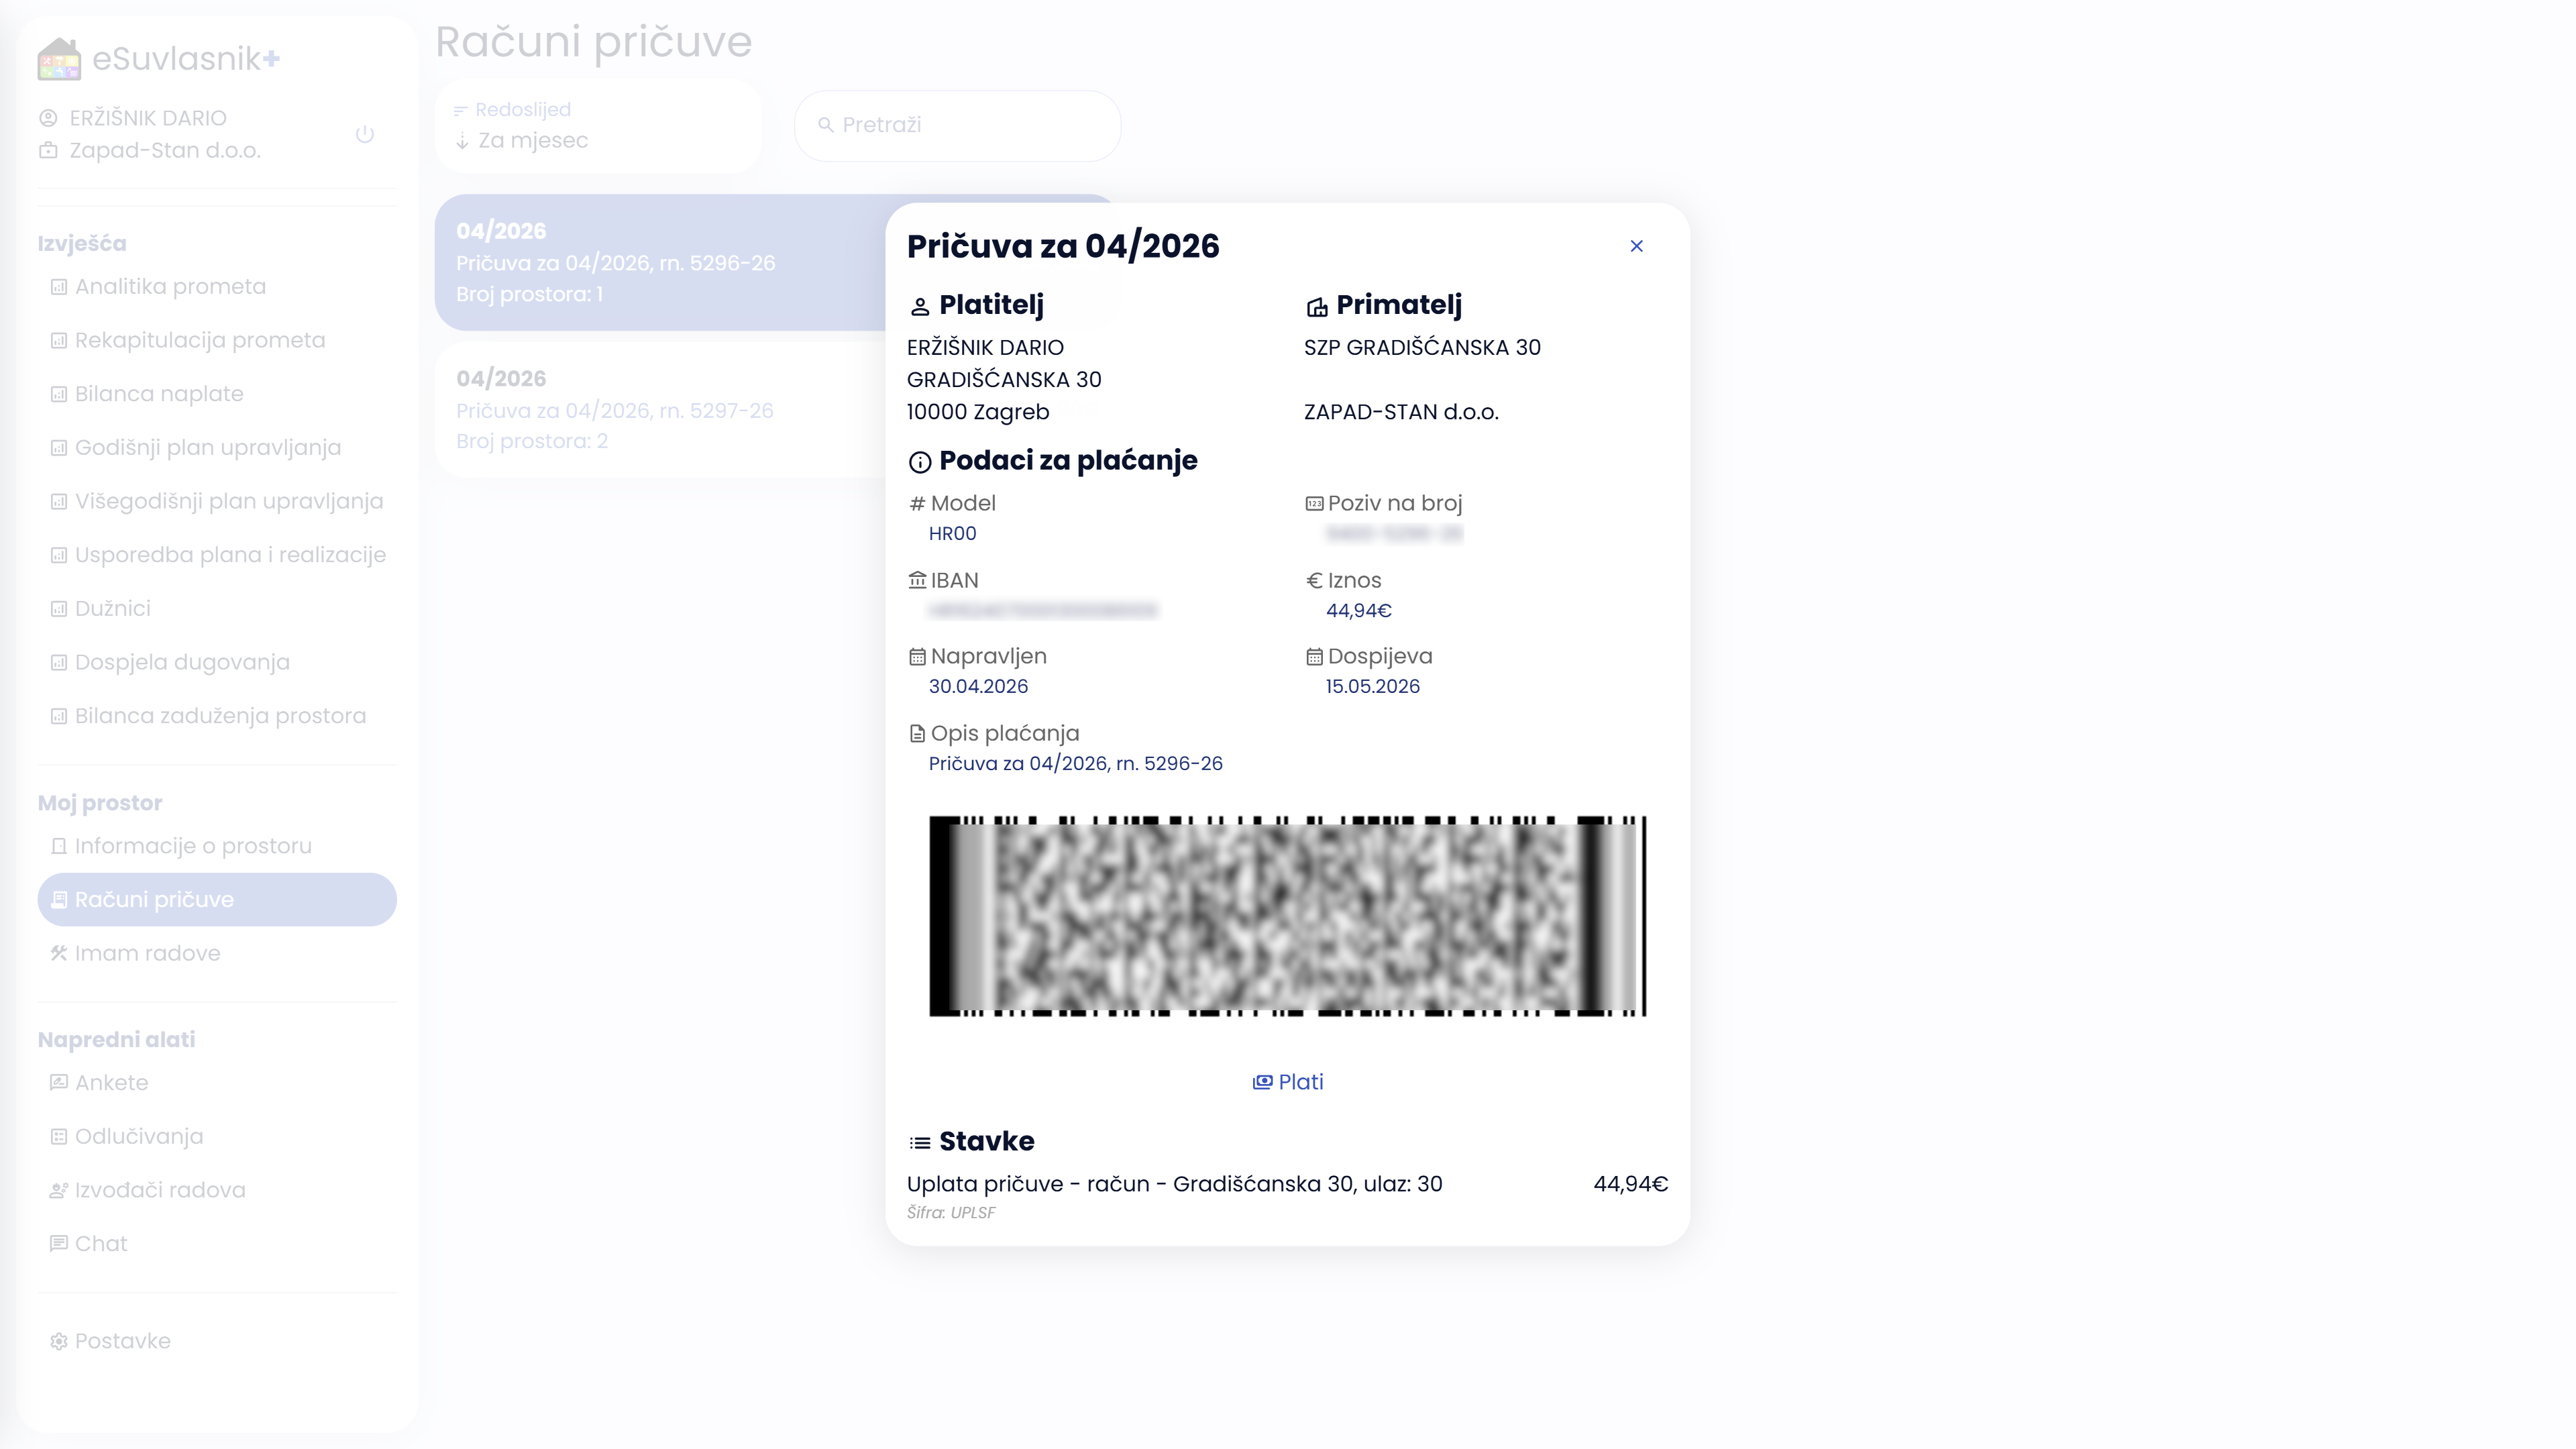Viewport: 2576px width, 1449px height.
Task: Open the Redoslijed sort dropdown
Action: click(598, 126)
